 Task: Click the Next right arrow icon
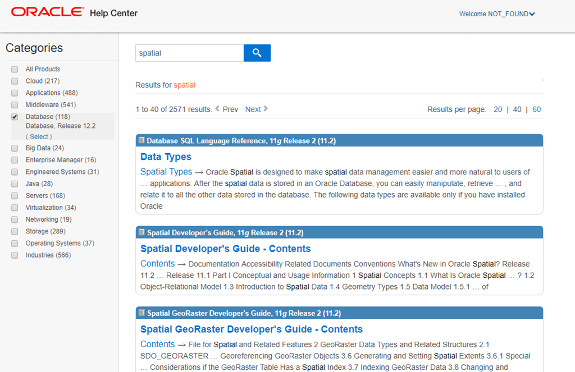coord(266,108)
